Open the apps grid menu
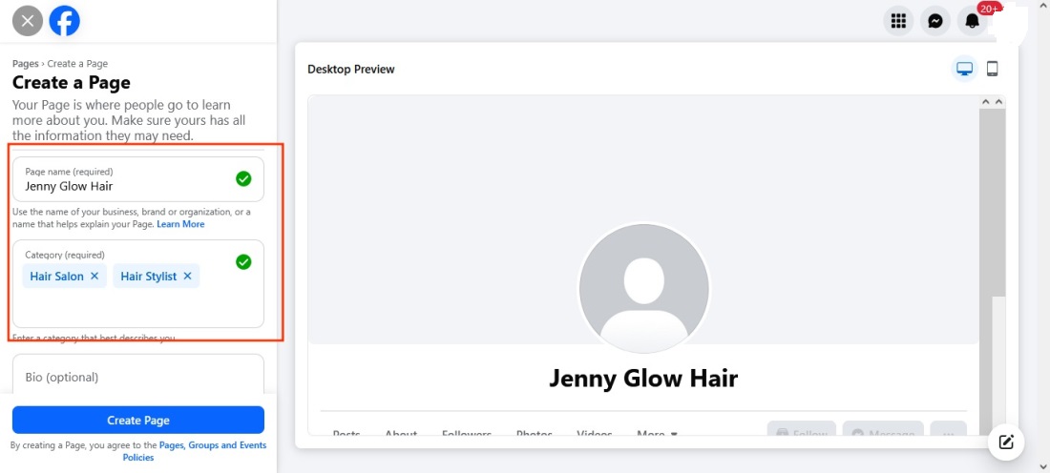 (898, 21)
